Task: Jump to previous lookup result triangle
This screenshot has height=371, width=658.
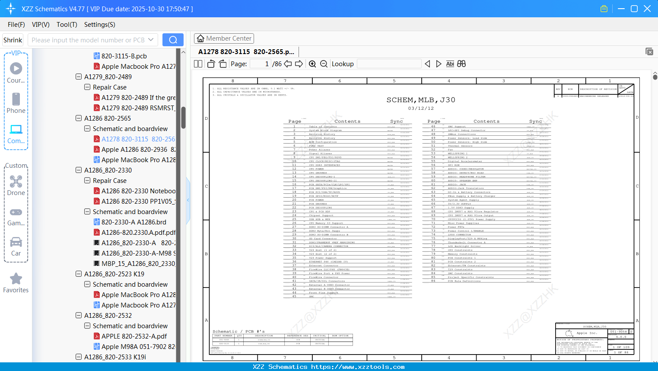Action: 427,64
